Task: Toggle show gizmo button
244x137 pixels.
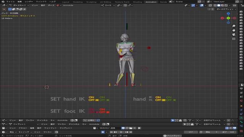Action: coord(193,5)
